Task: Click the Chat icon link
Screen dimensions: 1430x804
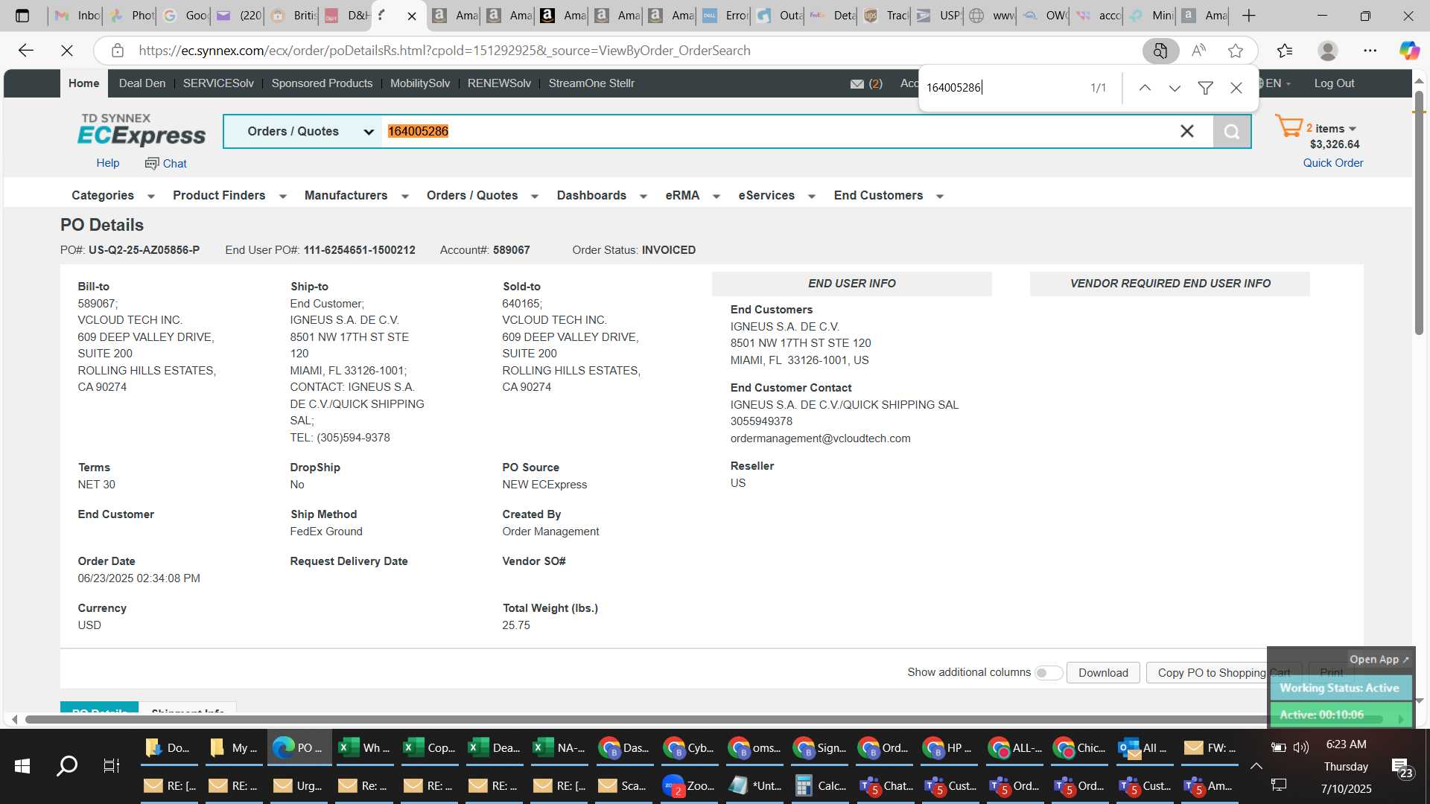Action: click(166, 164)
